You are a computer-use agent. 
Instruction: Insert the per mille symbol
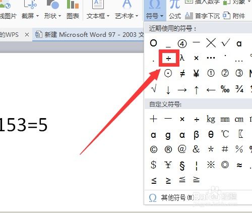225,89
